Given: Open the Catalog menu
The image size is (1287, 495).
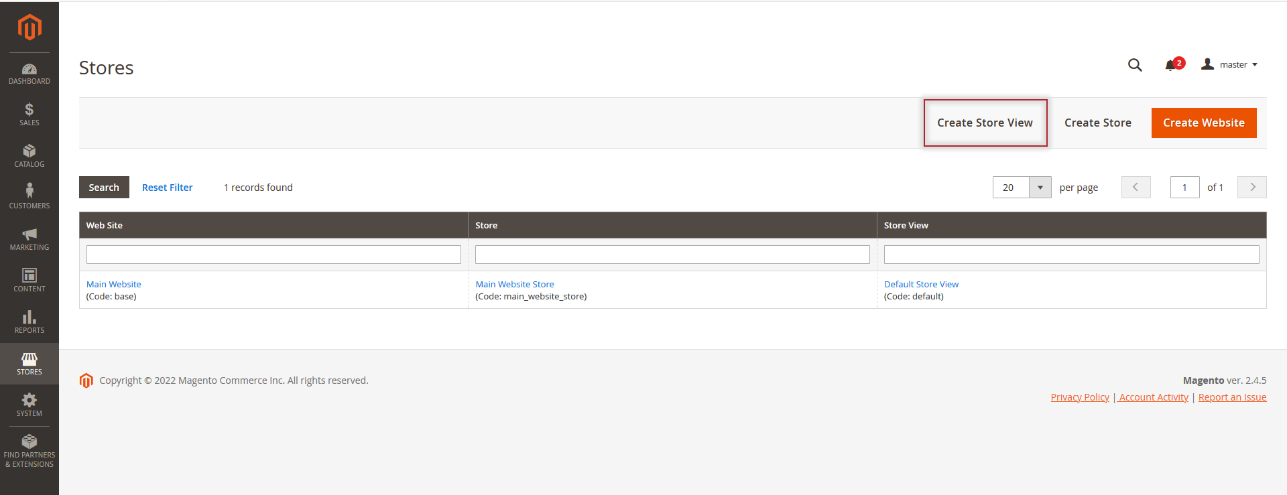Looking at the screenshot, I should (x=29, y=156).
